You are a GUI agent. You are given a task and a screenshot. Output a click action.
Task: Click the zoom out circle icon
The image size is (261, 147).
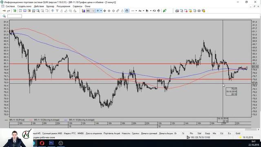pyautogui.click(x=113, y=11)
